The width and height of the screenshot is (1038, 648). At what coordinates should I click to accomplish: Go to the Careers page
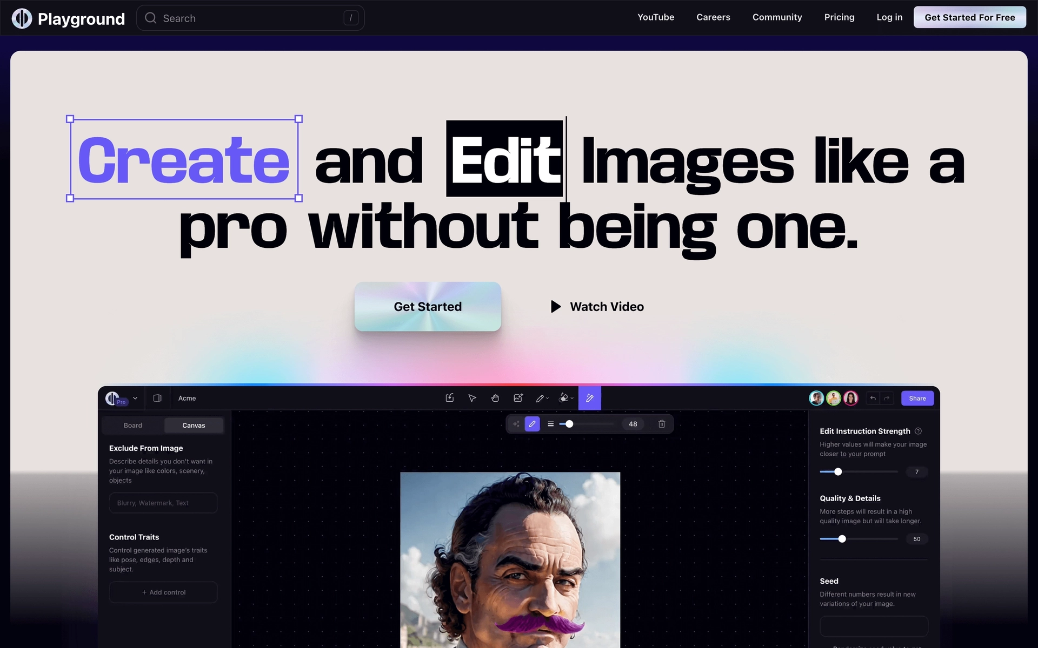[x=713, y=17]
